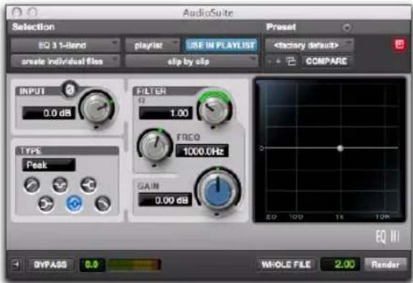
Task: Click the EQ band point on graph
Action: 340,148
